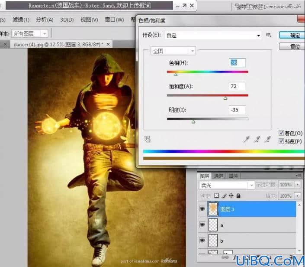Click the lightness 明度 slider handle

click(193, 122)
